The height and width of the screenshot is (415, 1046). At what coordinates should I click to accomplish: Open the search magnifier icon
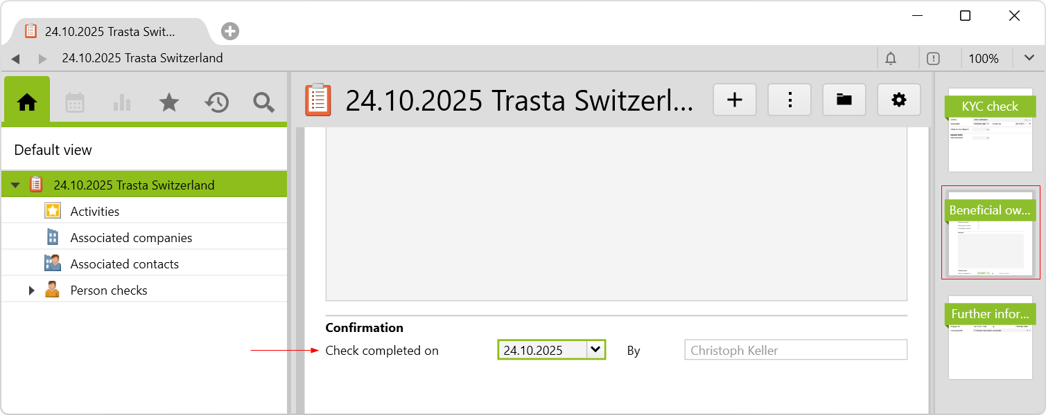pos(263,102)
